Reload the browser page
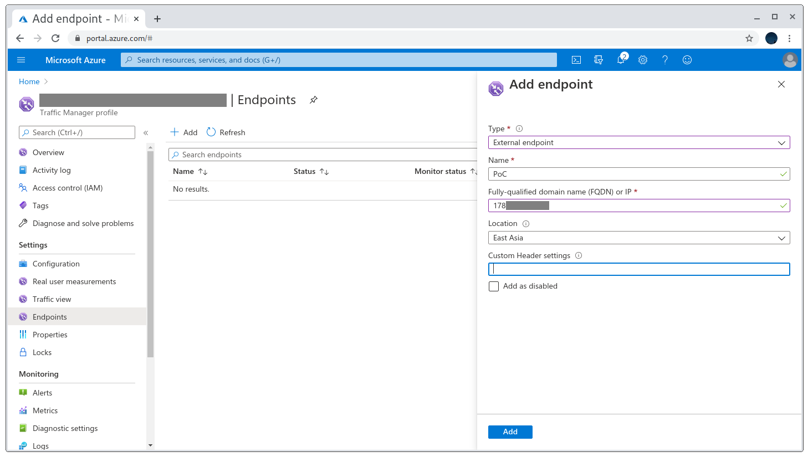808x457 pixels. tap(55, 38)
